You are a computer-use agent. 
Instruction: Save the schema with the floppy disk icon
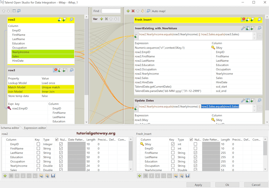[53, 176]
